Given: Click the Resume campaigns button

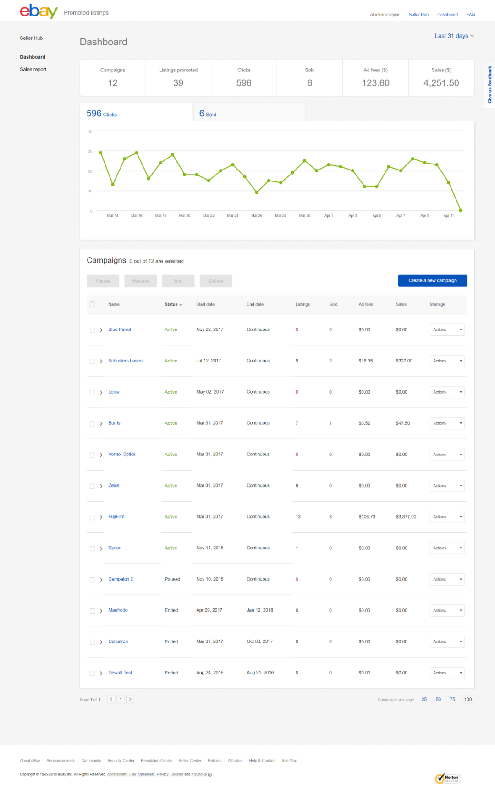Looking at the screenshot, I should coord(141,281).
